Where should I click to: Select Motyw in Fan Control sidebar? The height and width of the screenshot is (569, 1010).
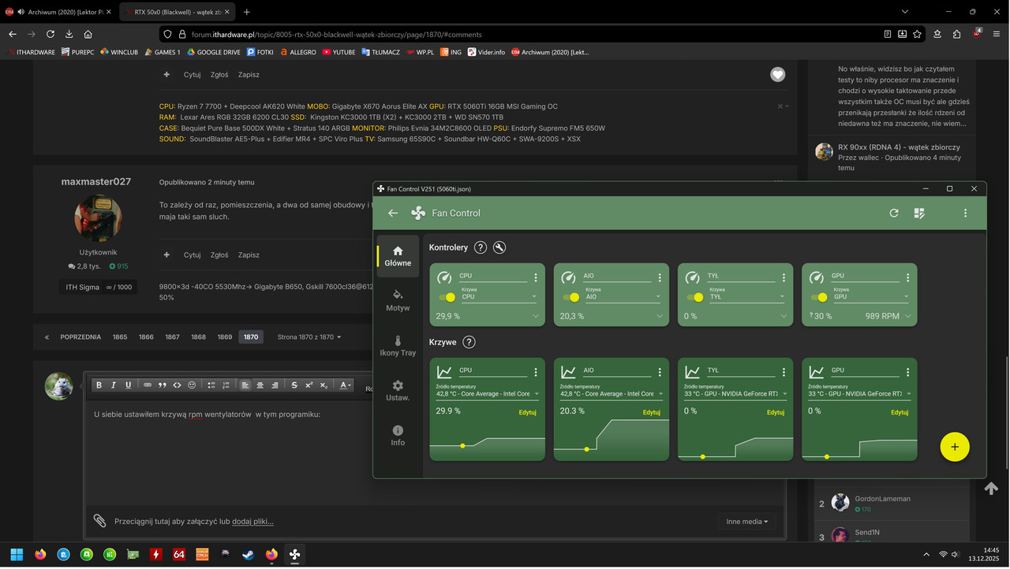(398, 301)
